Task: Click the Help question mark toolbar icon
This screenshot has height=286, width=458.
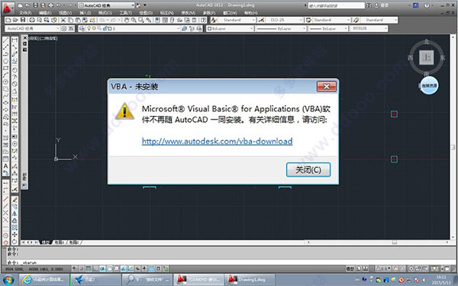Action: (204, 20)
